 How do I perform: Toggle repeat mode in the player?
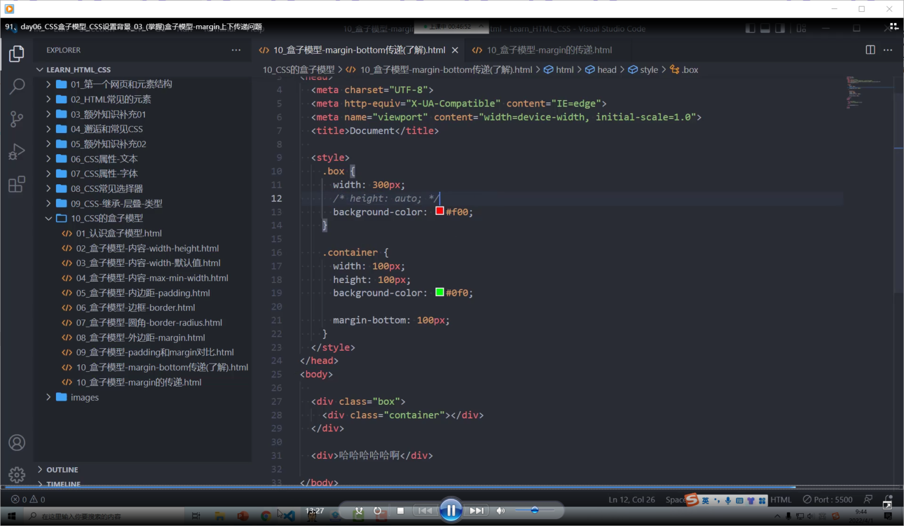point(377,511)
